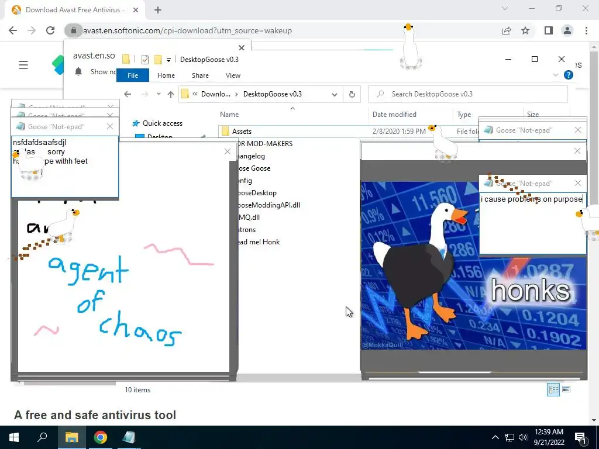The width and height of the screenshot is (599, 449).
Task: Expand the Explorer ribbon chevron
Action: tap(556, 75)
